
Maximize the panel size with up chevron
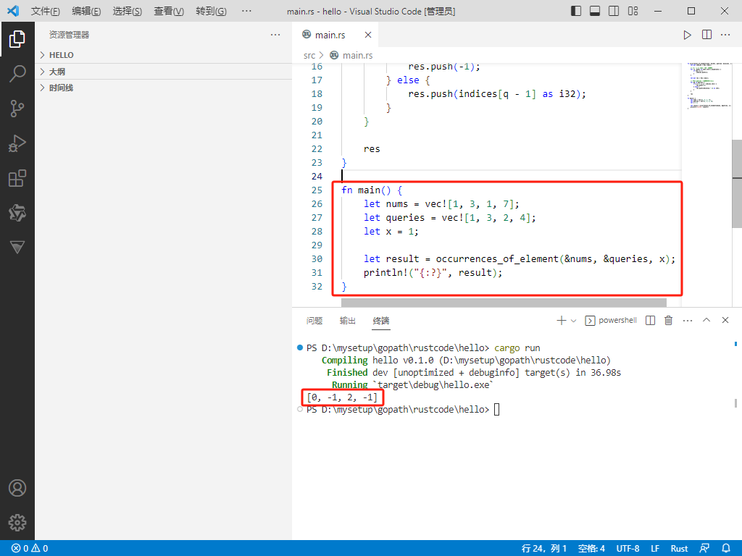[x=706, y=320]
